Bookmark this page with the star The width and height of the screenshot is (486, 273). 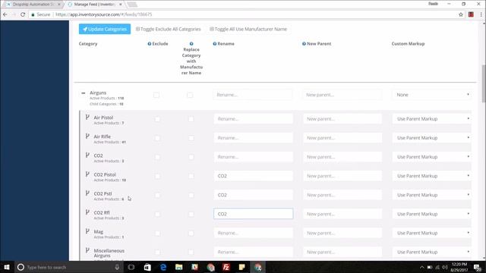click(461, 14)
